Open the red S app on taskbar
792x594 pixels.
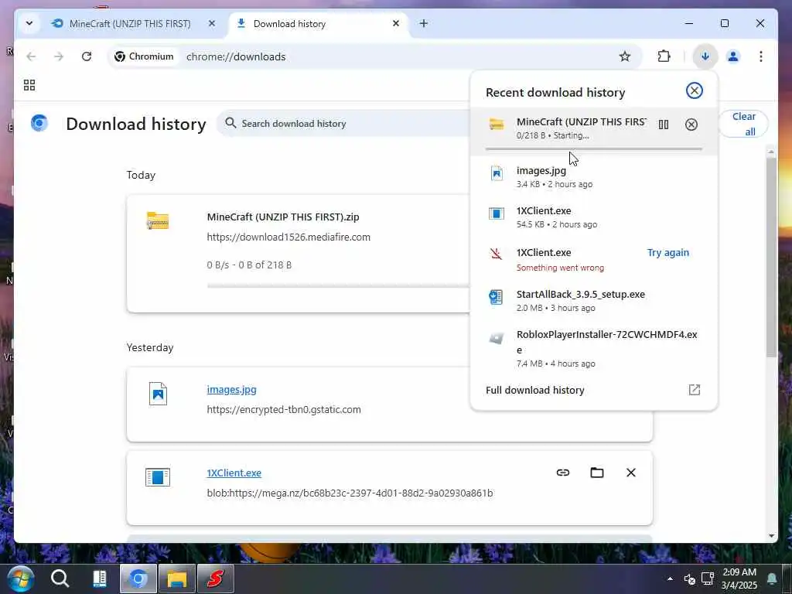click(x=216, y=579)
